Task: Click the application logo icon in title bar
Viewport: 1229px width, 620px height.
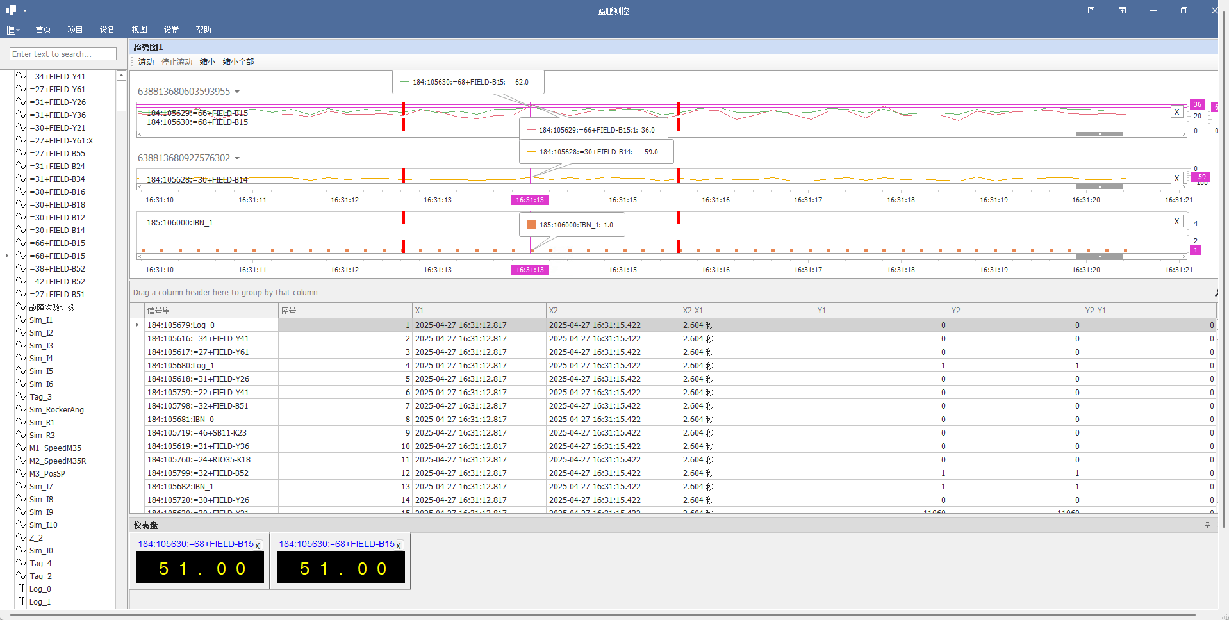Action: [11, 10]
